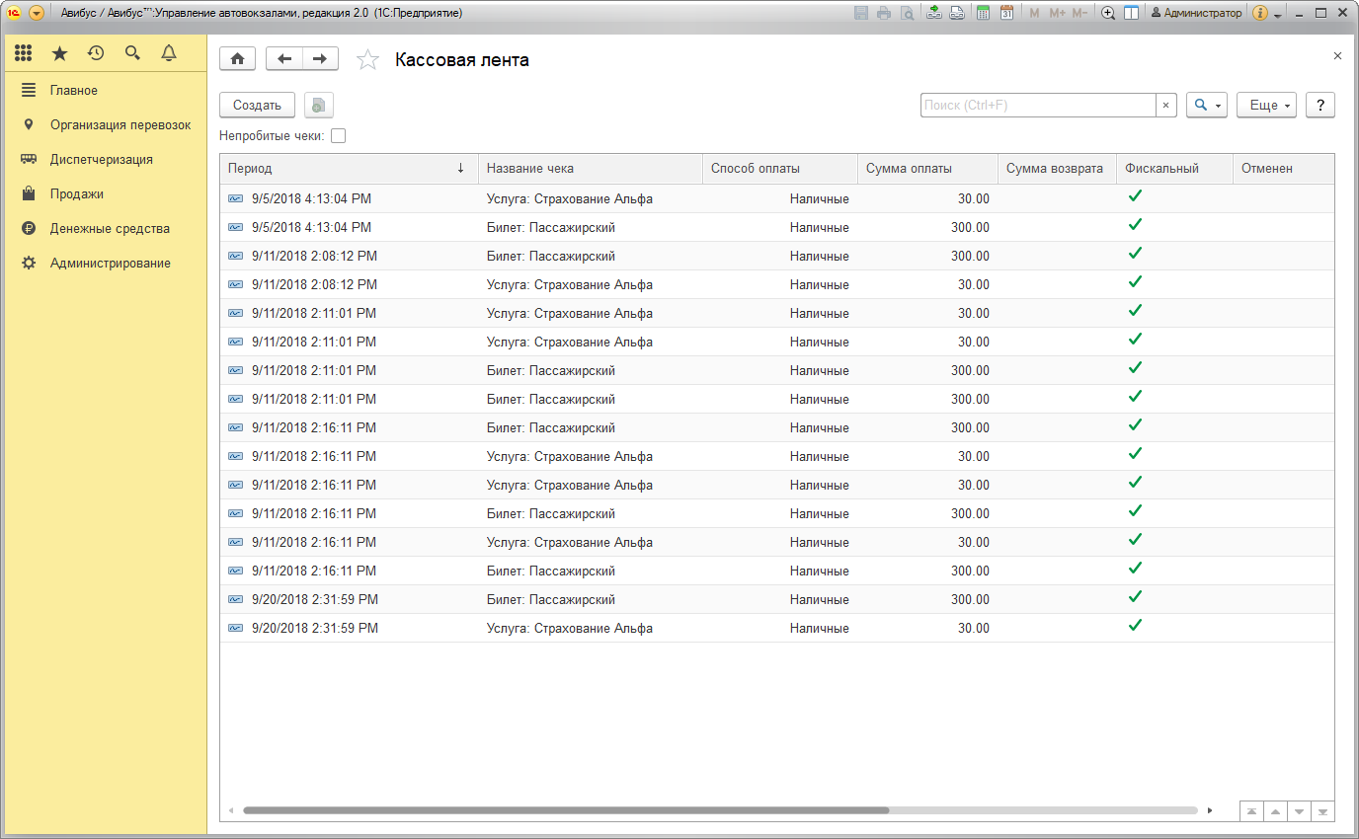Image resolution: width=1359 pixels, height=839 pixels.
Task: Go to the home page button
Action: 237,59
